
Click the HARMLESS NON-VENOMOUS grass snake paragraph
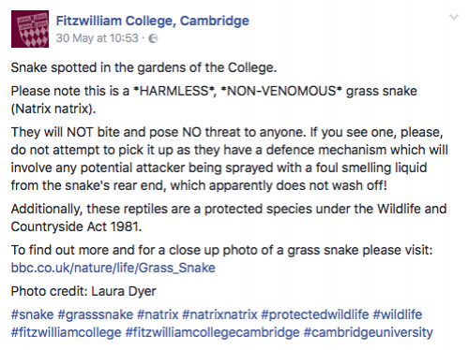click(214, 100)
